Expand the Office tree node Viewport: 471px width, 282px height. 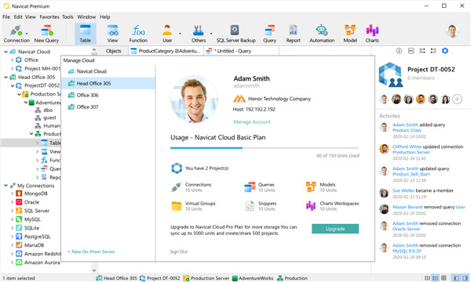click(12, 60)
